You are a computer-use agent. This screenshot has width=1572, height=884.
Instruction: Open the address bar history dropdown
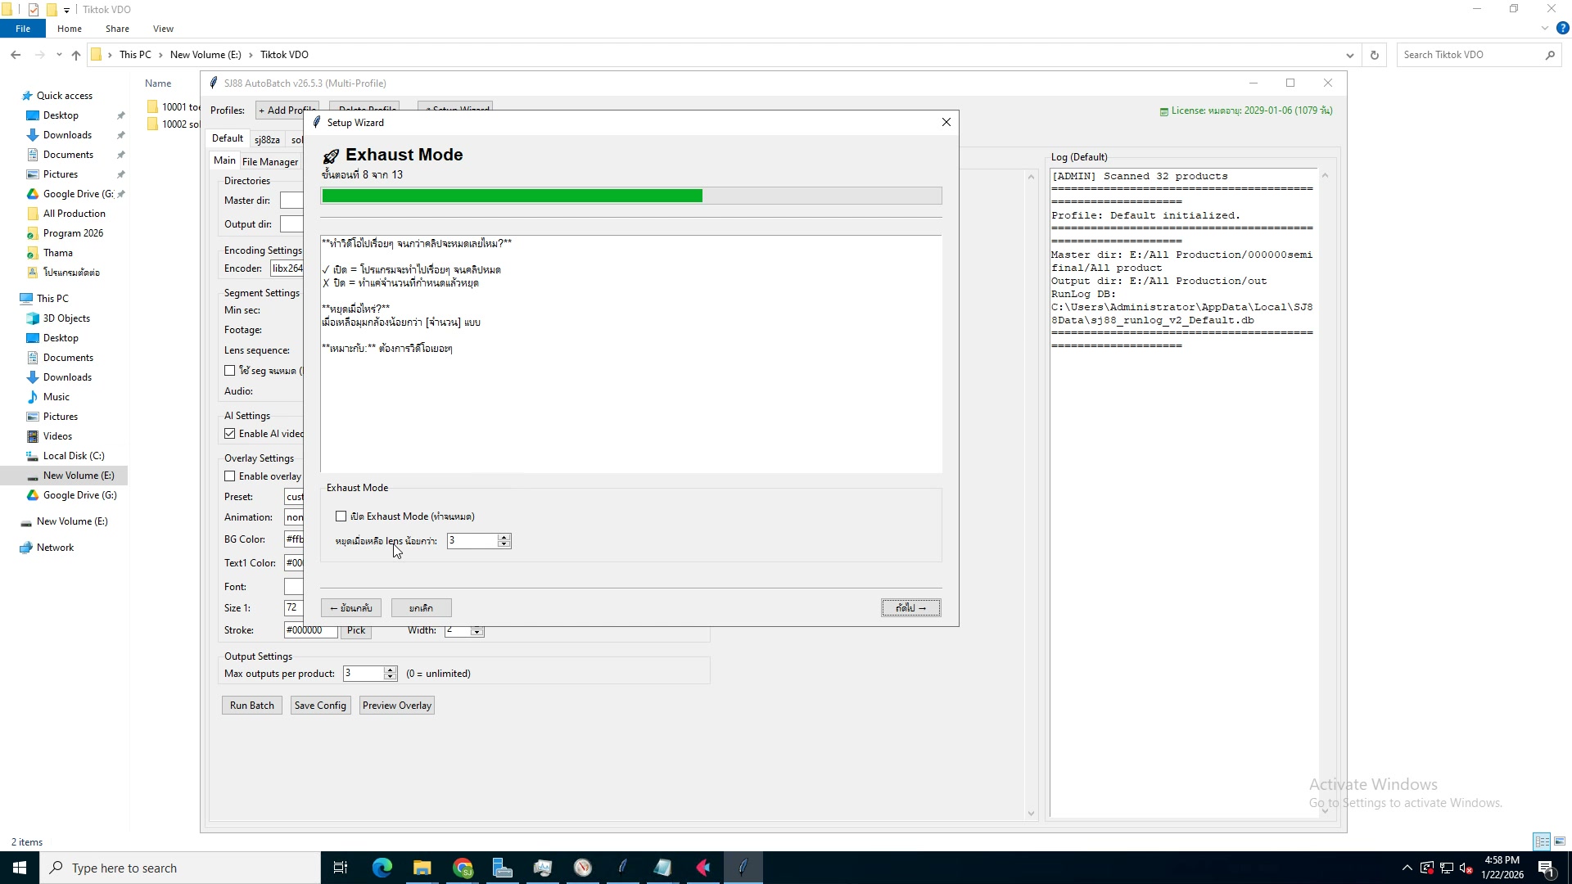1350,55
